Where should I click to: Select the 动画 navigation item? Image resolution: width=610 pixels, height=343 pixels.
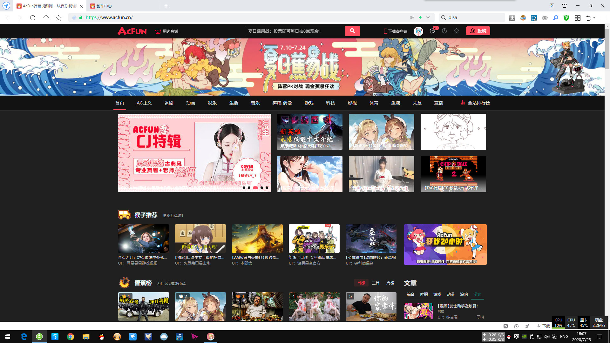point(191,103)
